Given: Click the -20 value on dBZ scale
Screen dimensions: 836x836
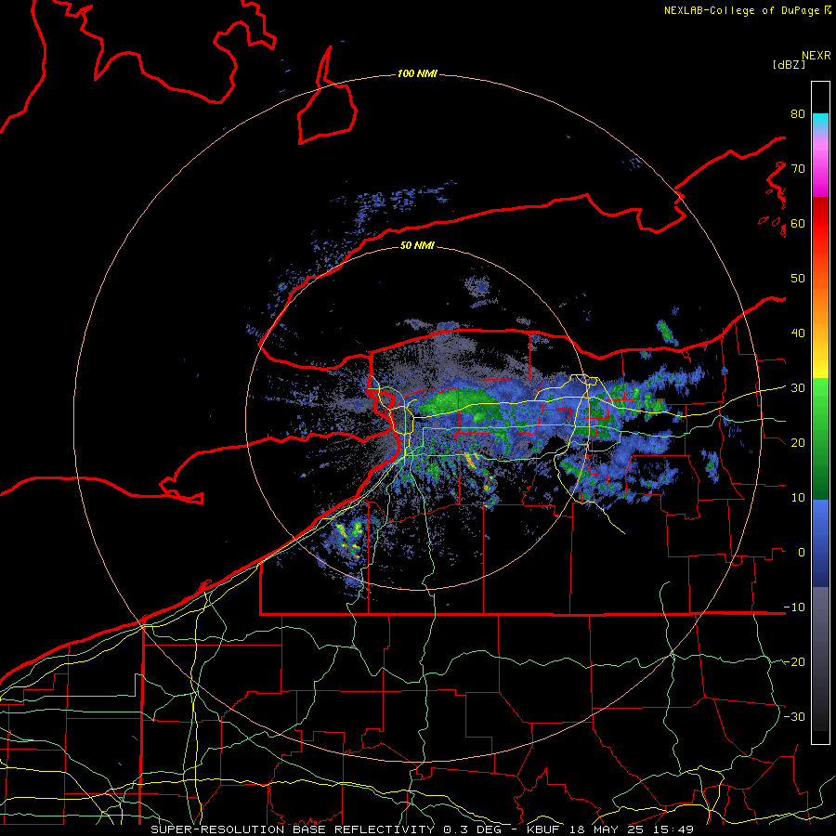Looking at the screenshot, I should click(794, 662).
